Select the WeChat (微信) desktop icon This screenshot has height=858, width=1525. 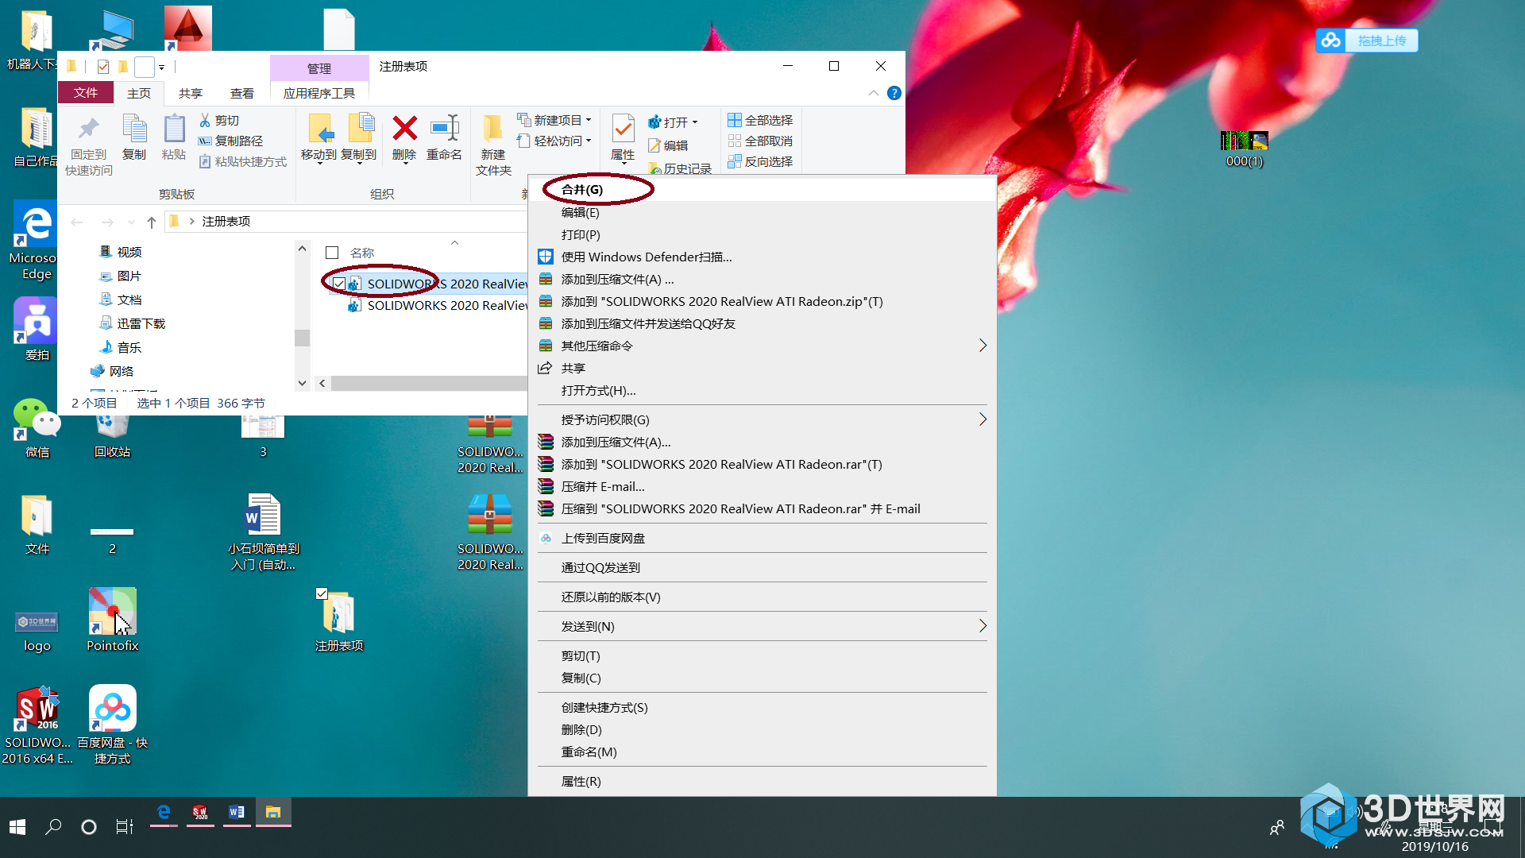pyautogui.click(x=37, y=427)
